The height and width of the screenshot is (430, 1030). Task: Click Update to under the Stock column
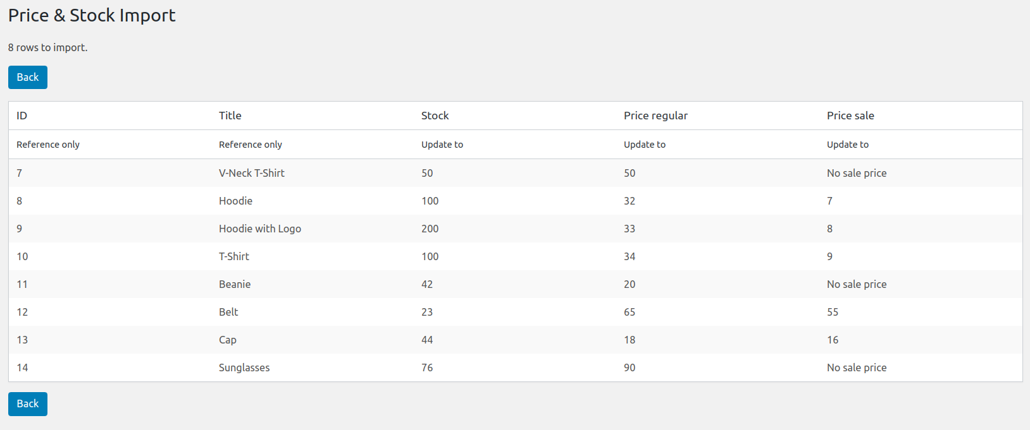click(x=442, y=145)
